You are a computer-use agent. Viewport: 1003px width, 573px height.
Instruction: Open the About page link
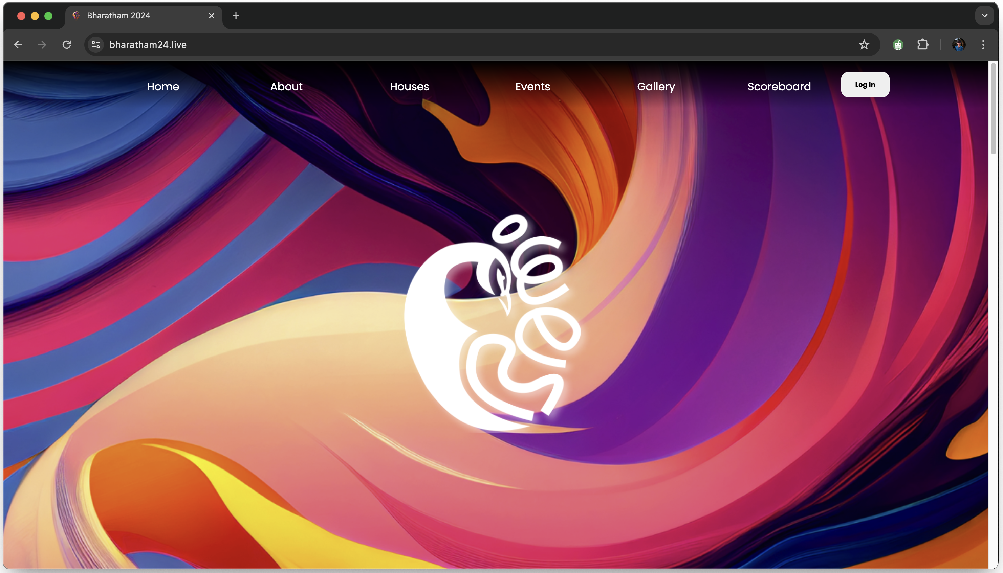pyautogui.click(x=286, y=87)
